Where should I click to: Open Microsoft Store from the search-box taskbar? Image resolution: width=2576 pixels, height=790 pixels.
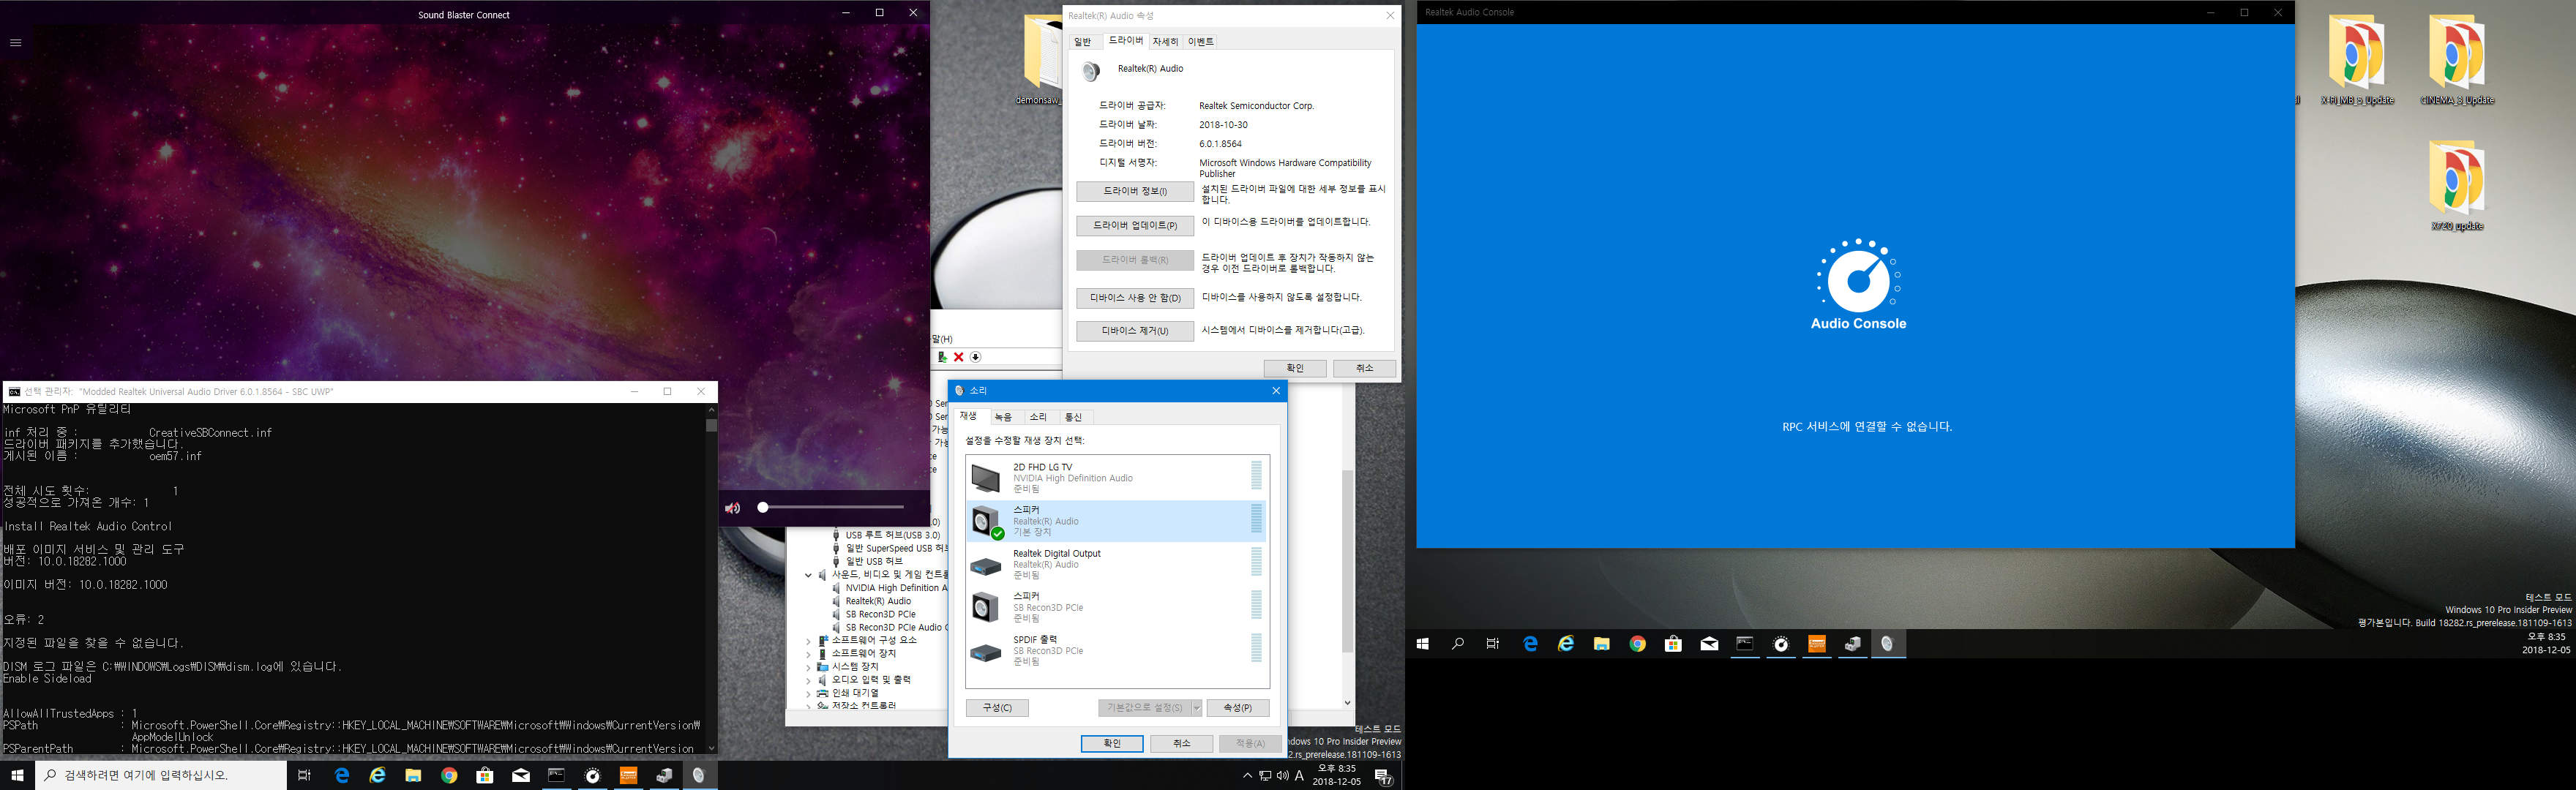click(x=485, y=775)
